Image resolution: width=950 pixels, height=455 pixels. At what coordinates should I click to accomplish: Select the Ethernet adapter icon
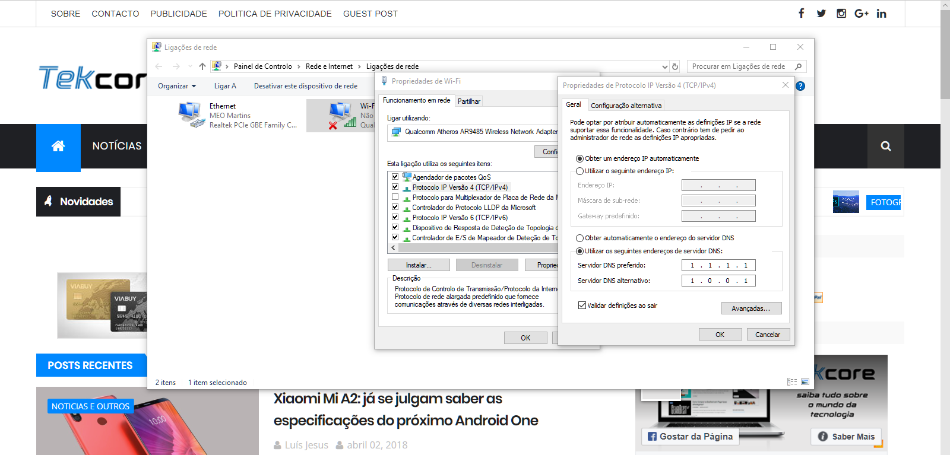(191, 114)
